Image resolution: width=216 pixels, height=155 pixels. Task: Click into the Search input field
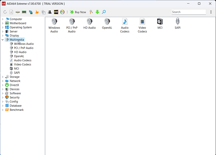click(x=188, y=12)
